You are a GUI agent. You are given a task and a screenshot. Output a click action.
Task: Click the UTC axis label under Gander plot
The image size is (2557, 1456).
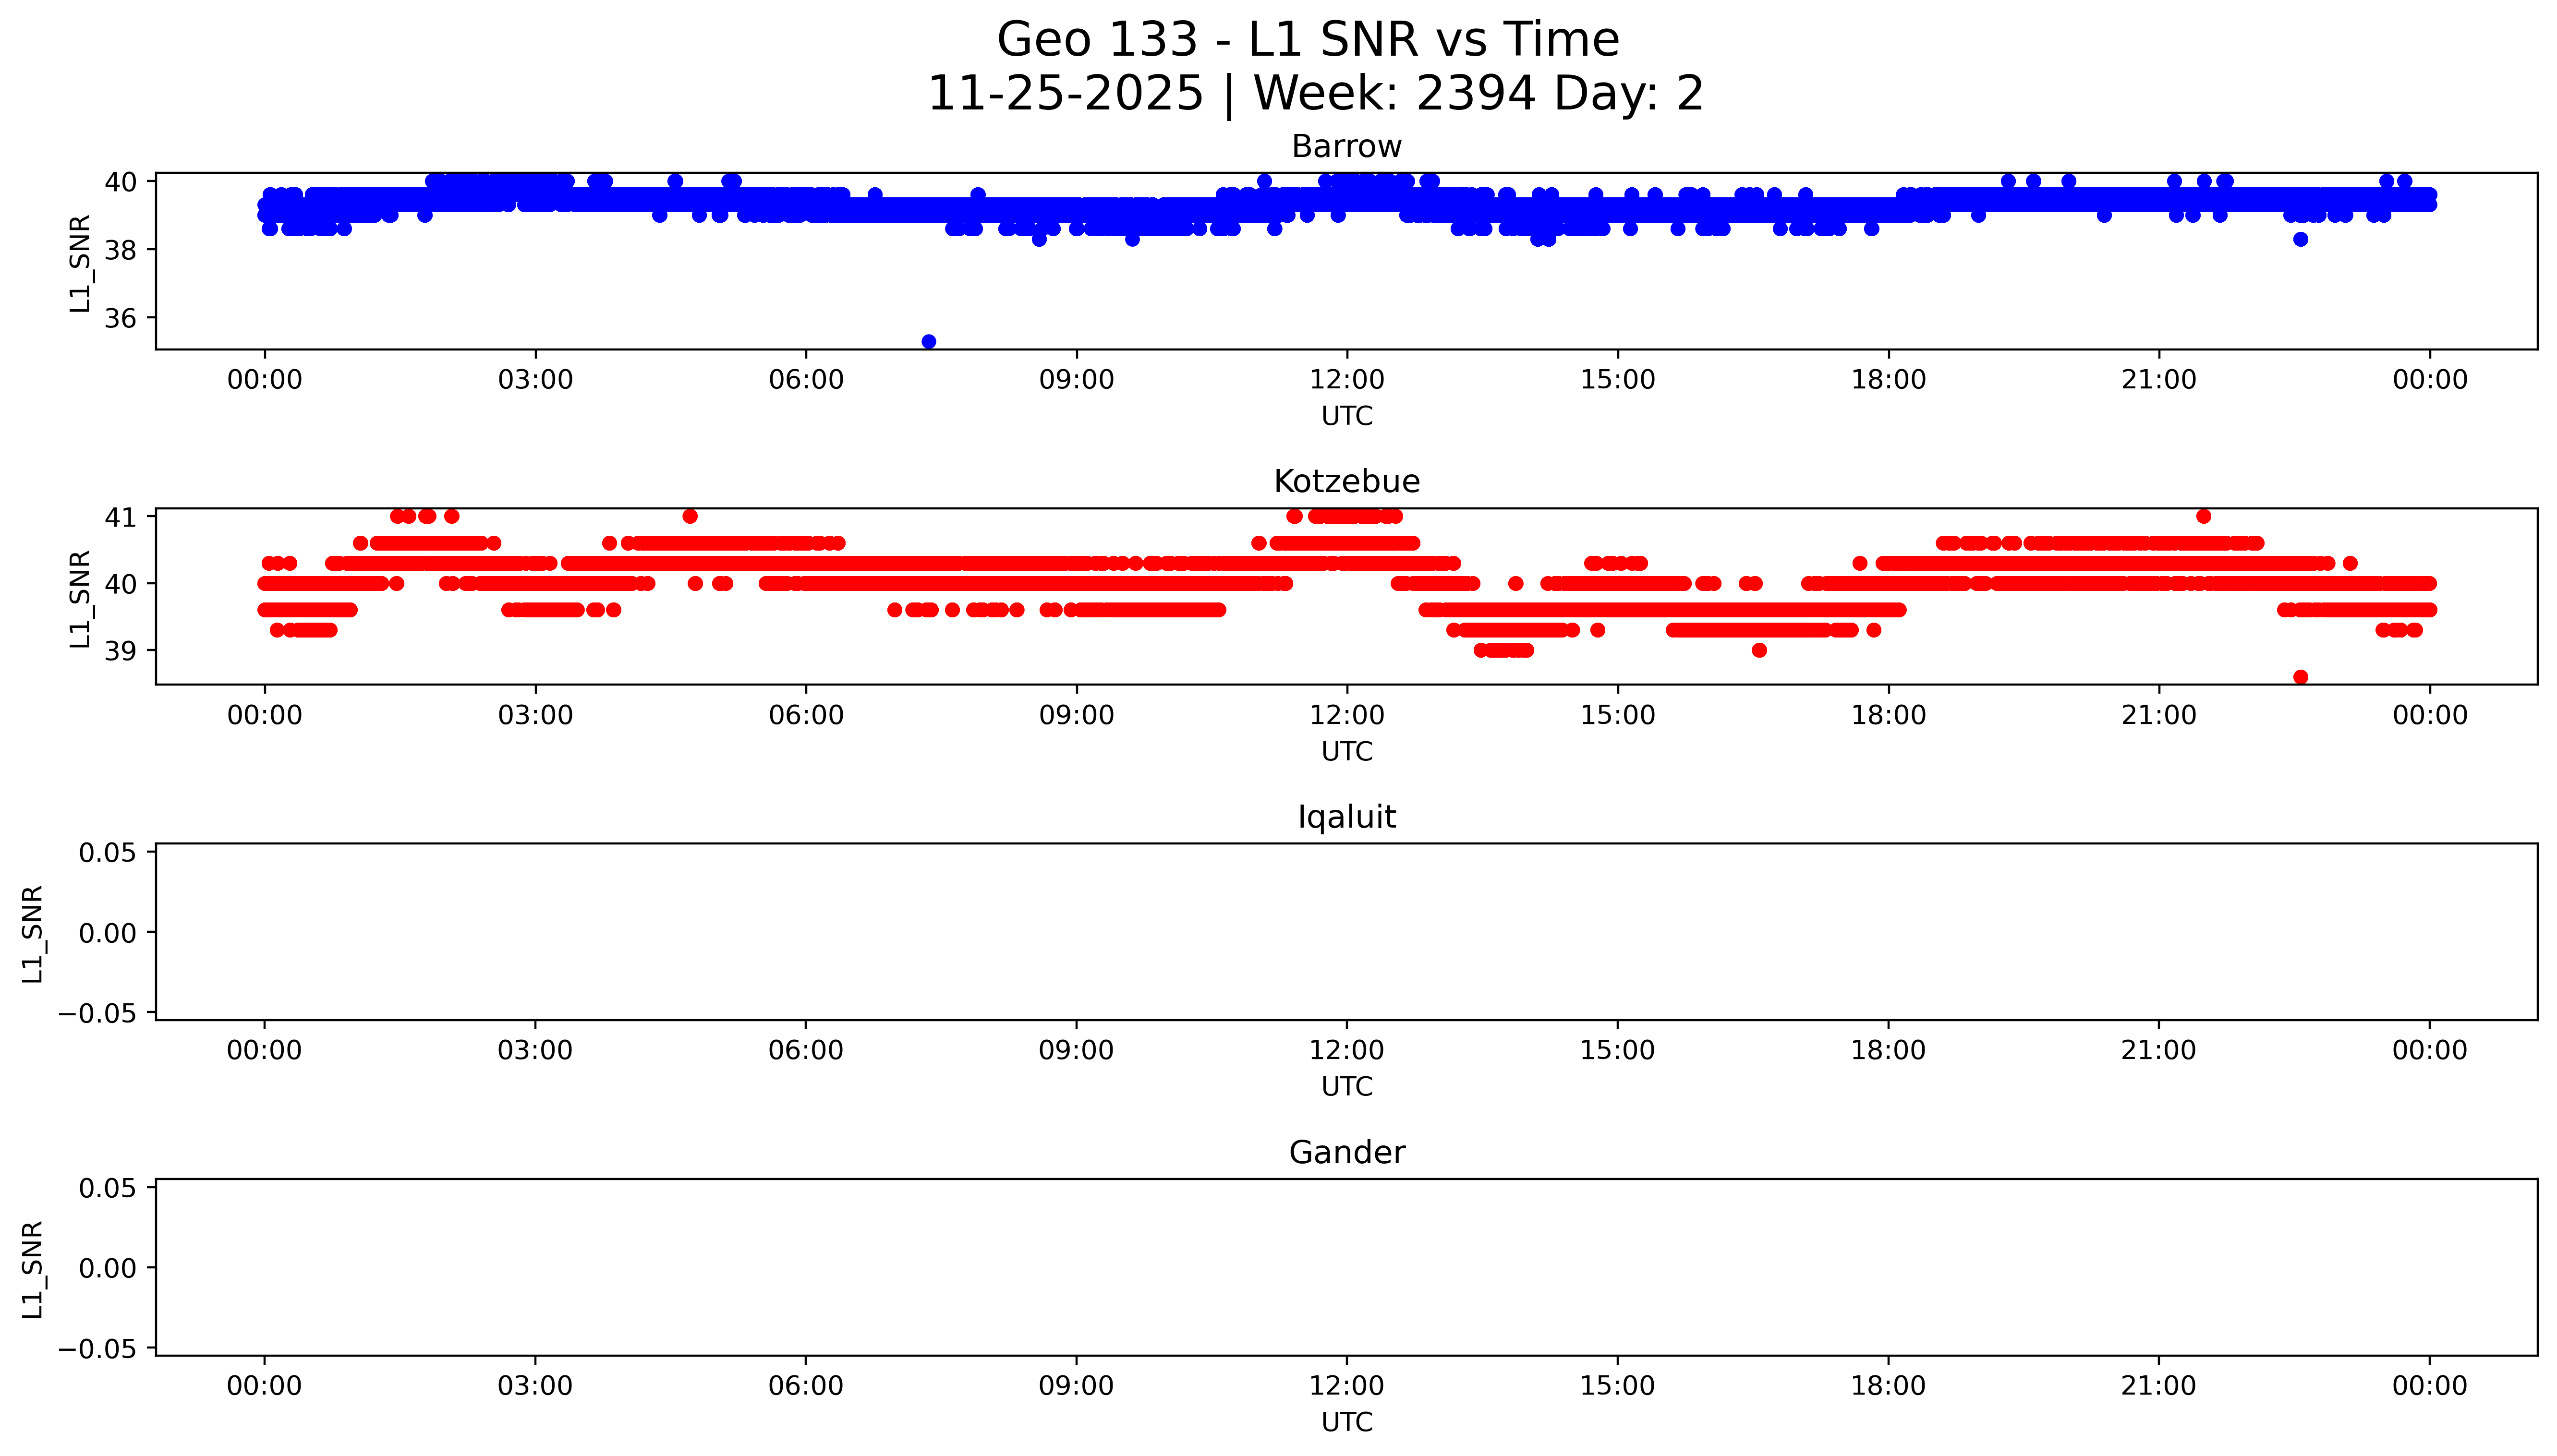pos(1346,1422)
